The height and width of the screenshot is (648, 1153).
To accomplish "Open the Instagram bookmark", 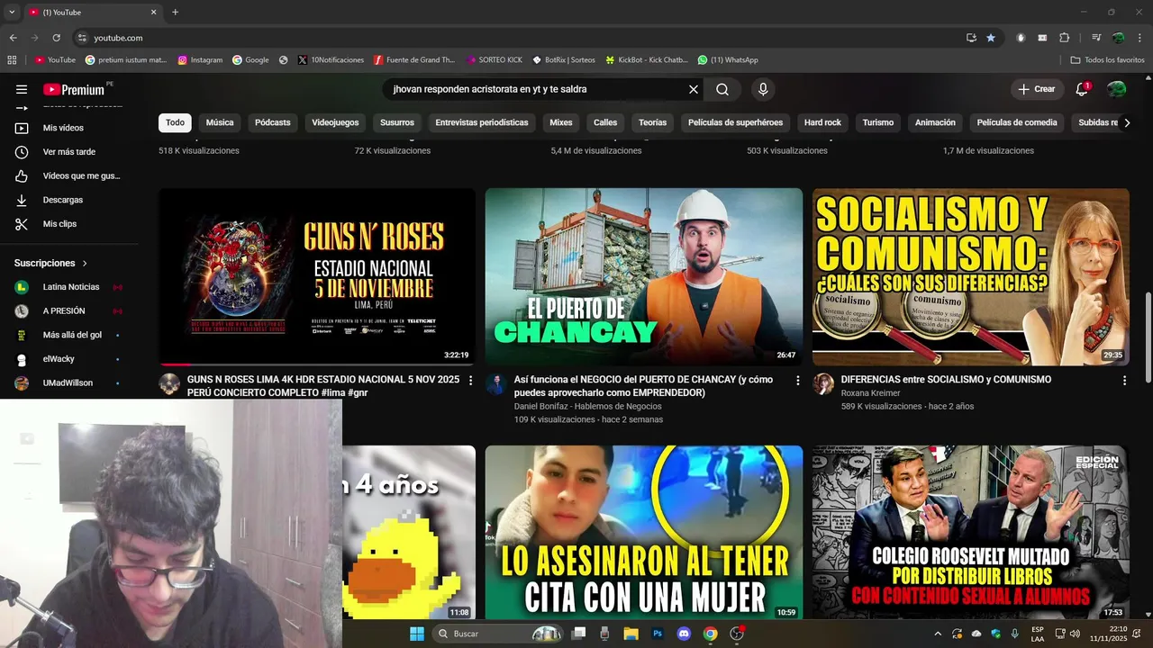I will [x=200, y=60].
